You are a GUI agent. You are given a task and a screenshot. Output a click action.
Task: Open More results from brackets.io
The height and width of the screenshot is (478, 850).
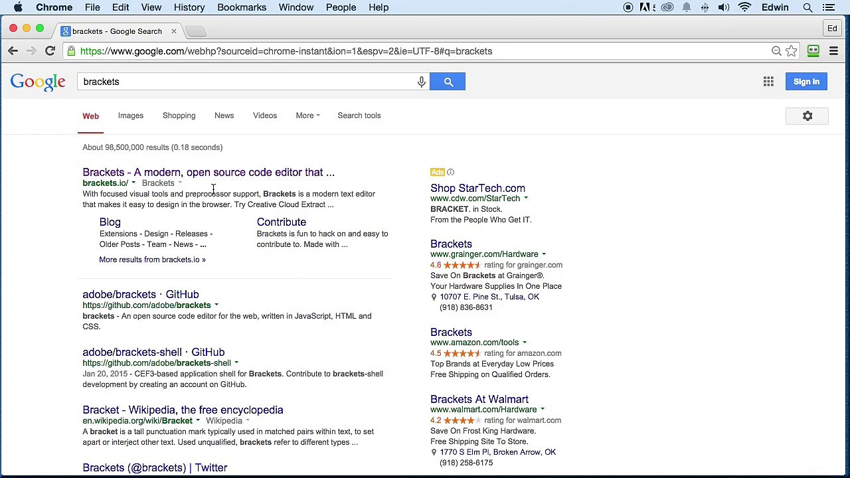(153, 260)
